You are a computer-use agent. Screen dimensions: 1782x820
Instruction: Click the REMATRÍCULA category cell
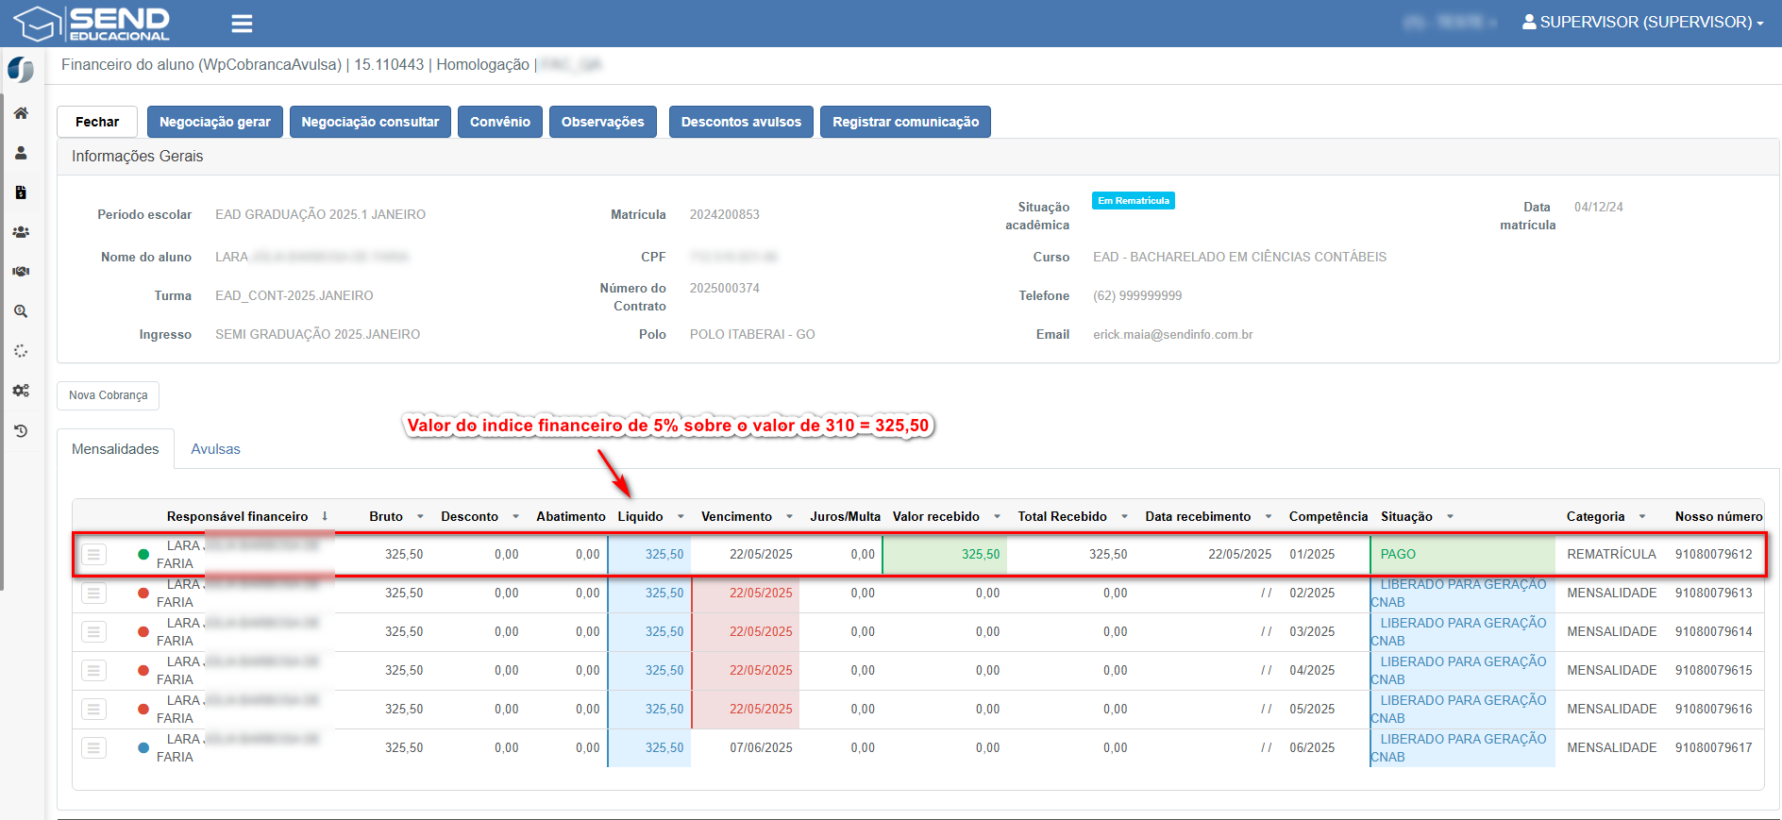tap(1611, 555)
